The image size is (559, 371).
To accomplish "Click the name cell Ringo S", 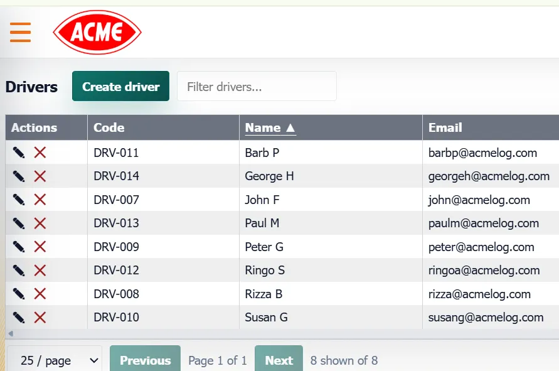I will (331, 271).
